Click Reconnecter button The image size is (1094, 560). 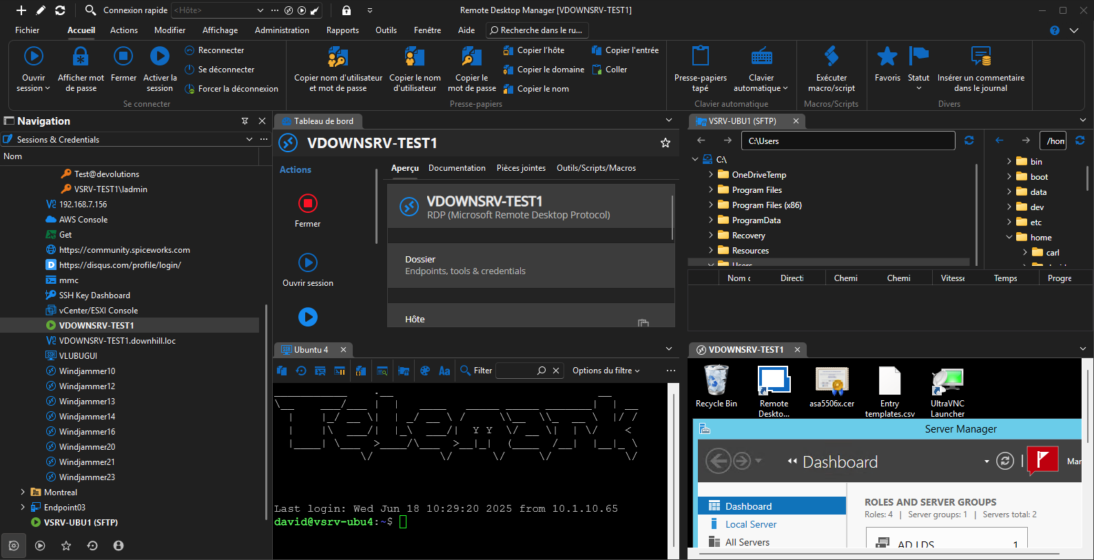tap(214, 50)
